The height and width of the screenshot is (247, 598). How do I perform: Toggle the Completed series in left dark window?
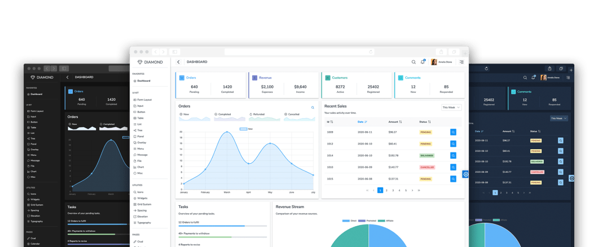coord(107,124)
